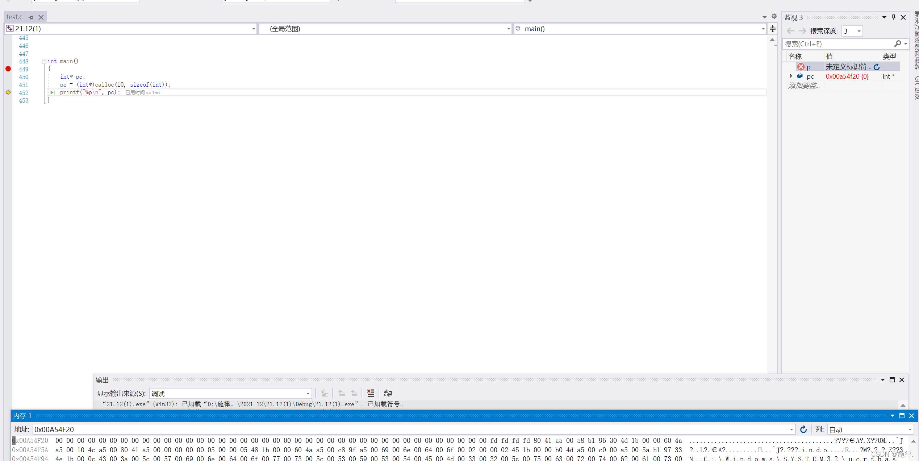Click the watch search magnifier icon
The image size is (919, 461).
click(897, 44)
